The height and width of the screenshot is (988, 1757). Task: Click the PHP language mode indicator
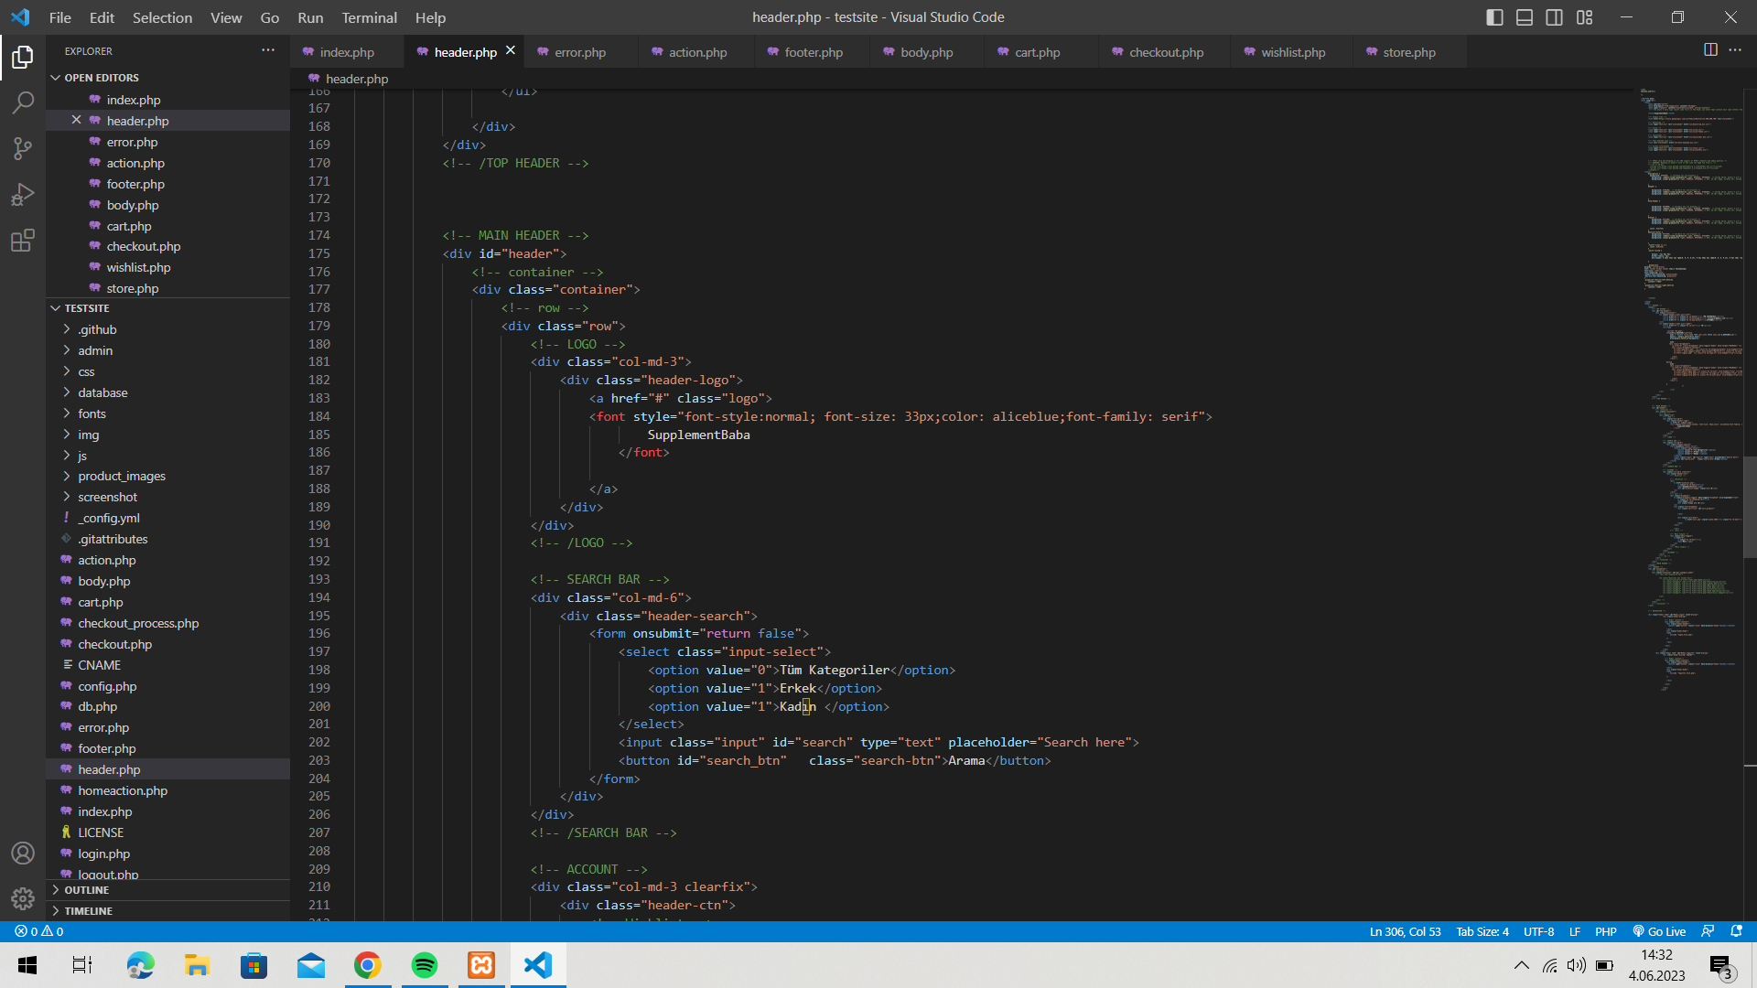[1605, 931]
